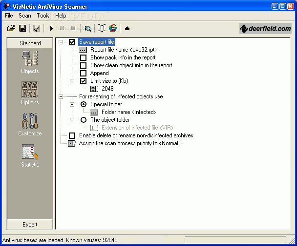The height and width of the screenshot is (246, 297).
Task: Click the status bar progress field
Action: (x=235, y=240)
